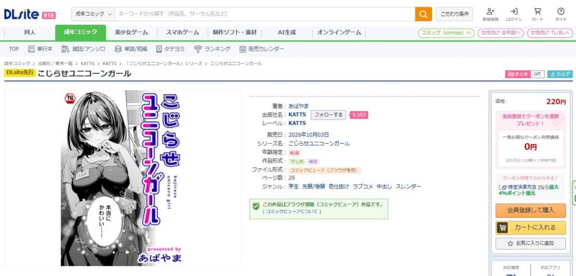Open series link こじらせユニコーンガール in details
This screenshot has width=576, height=276.
coord(319,143)
